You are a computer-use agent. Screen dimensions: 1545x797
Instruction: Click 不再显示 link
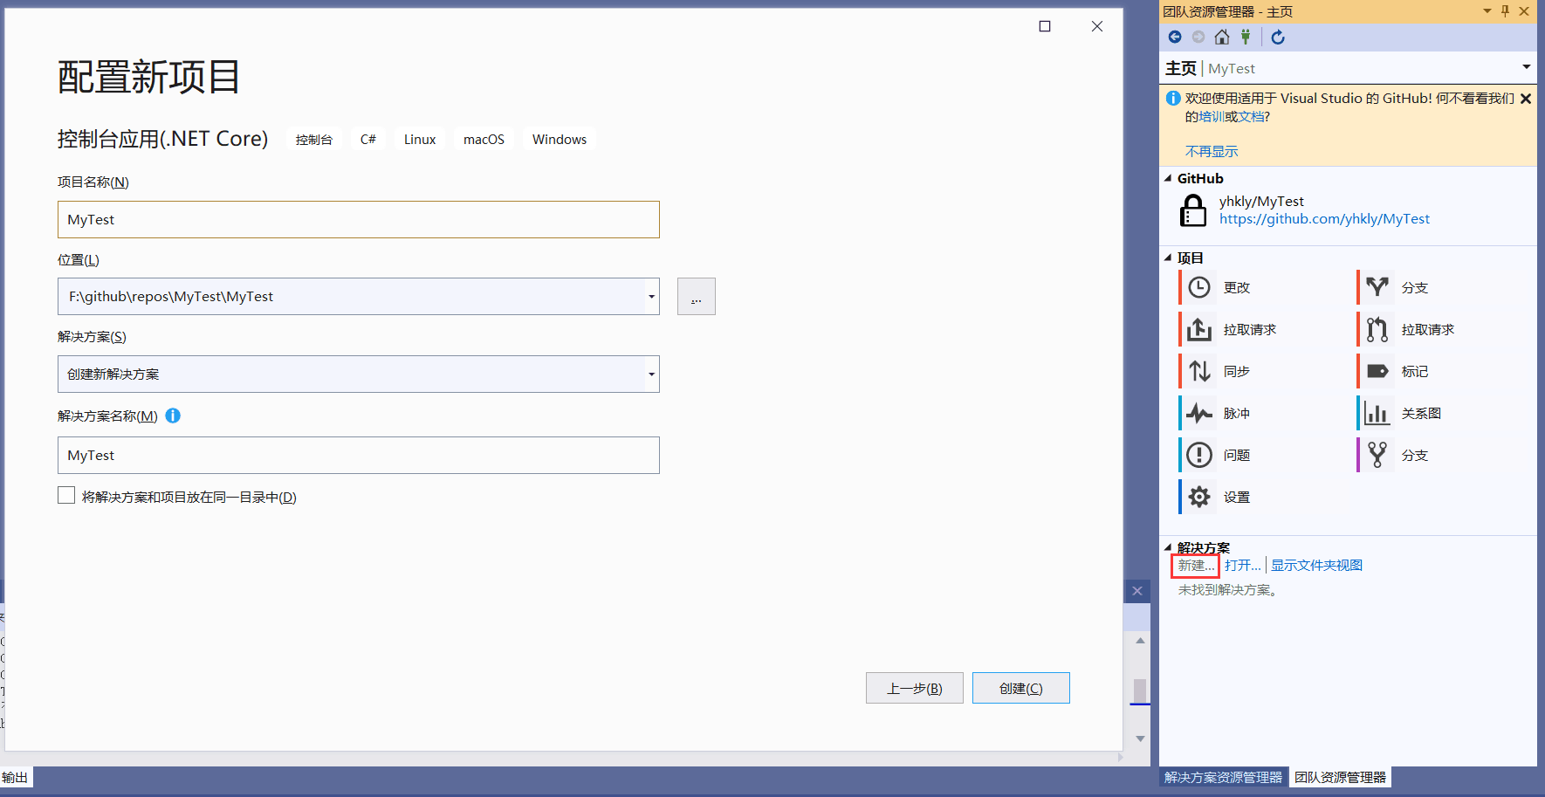(x=1212, y=151)
